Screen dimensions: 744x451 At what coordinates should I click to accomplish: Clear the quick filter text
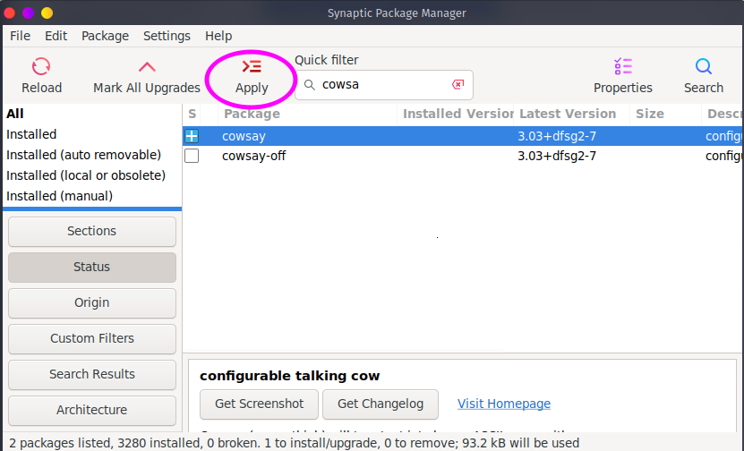tap(458, 85)
